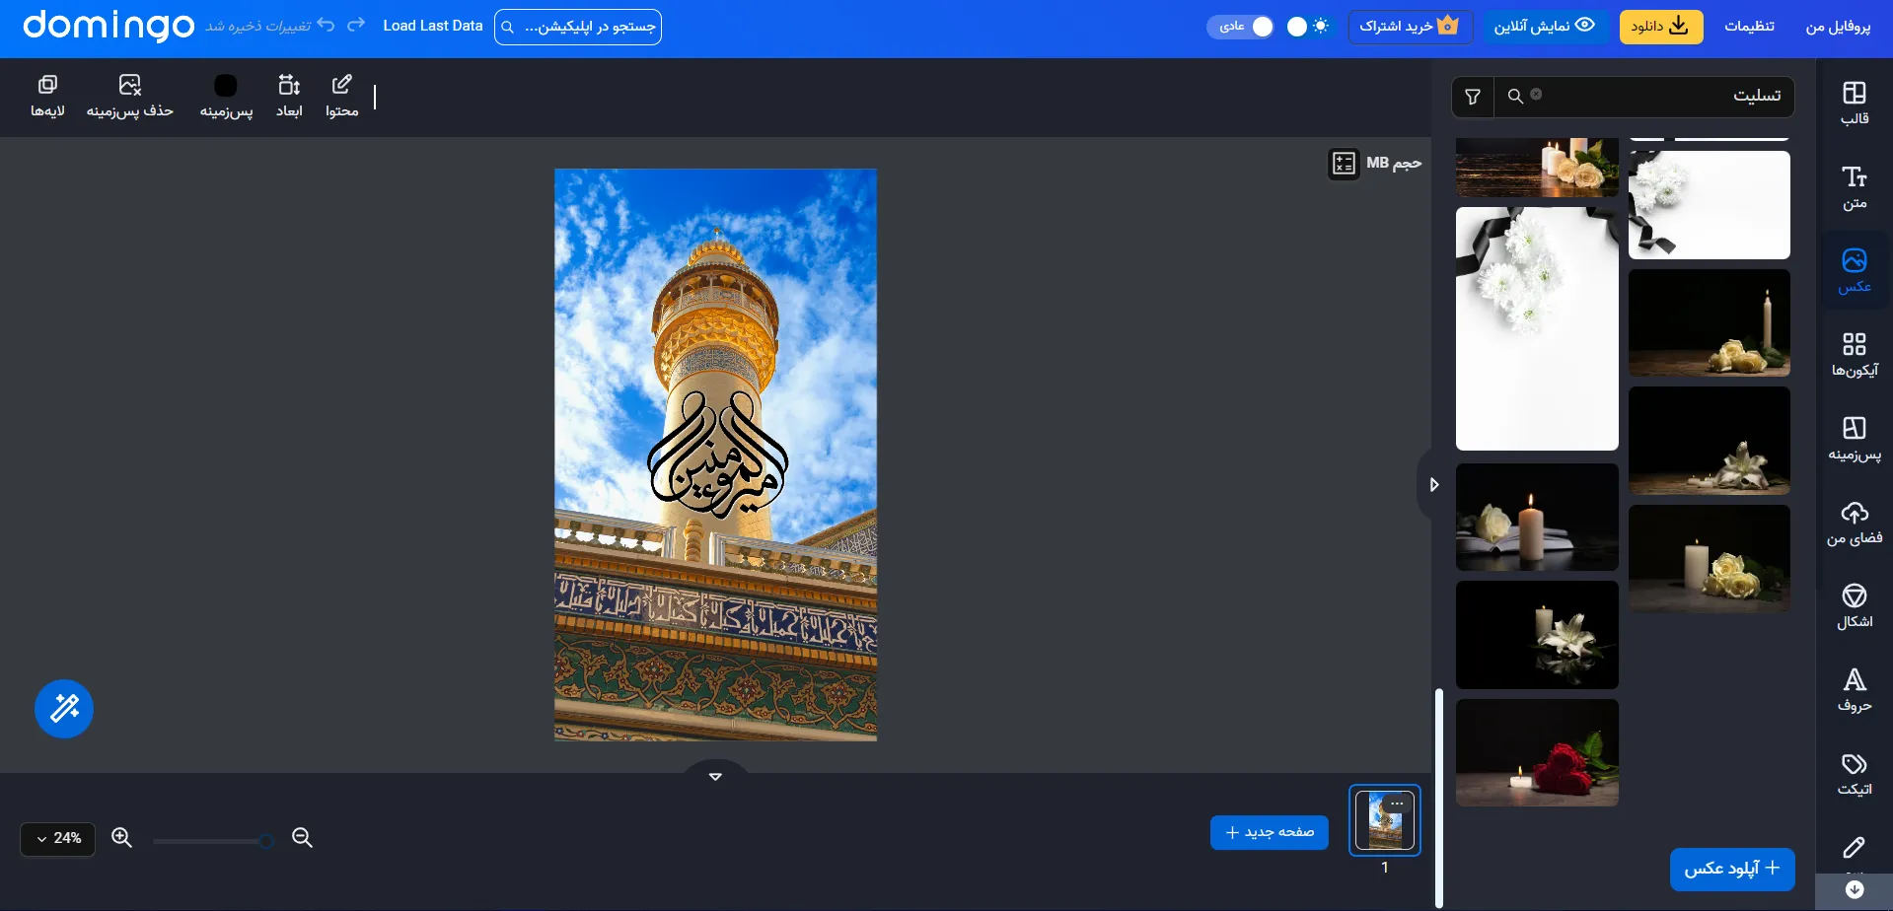1893x911 pixels.
Task: Click the magic wand floating button
Action: (64, 708)
